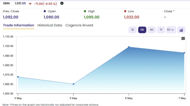
Task: Click the Open value 1,090.00
Action: coord(51,17)
